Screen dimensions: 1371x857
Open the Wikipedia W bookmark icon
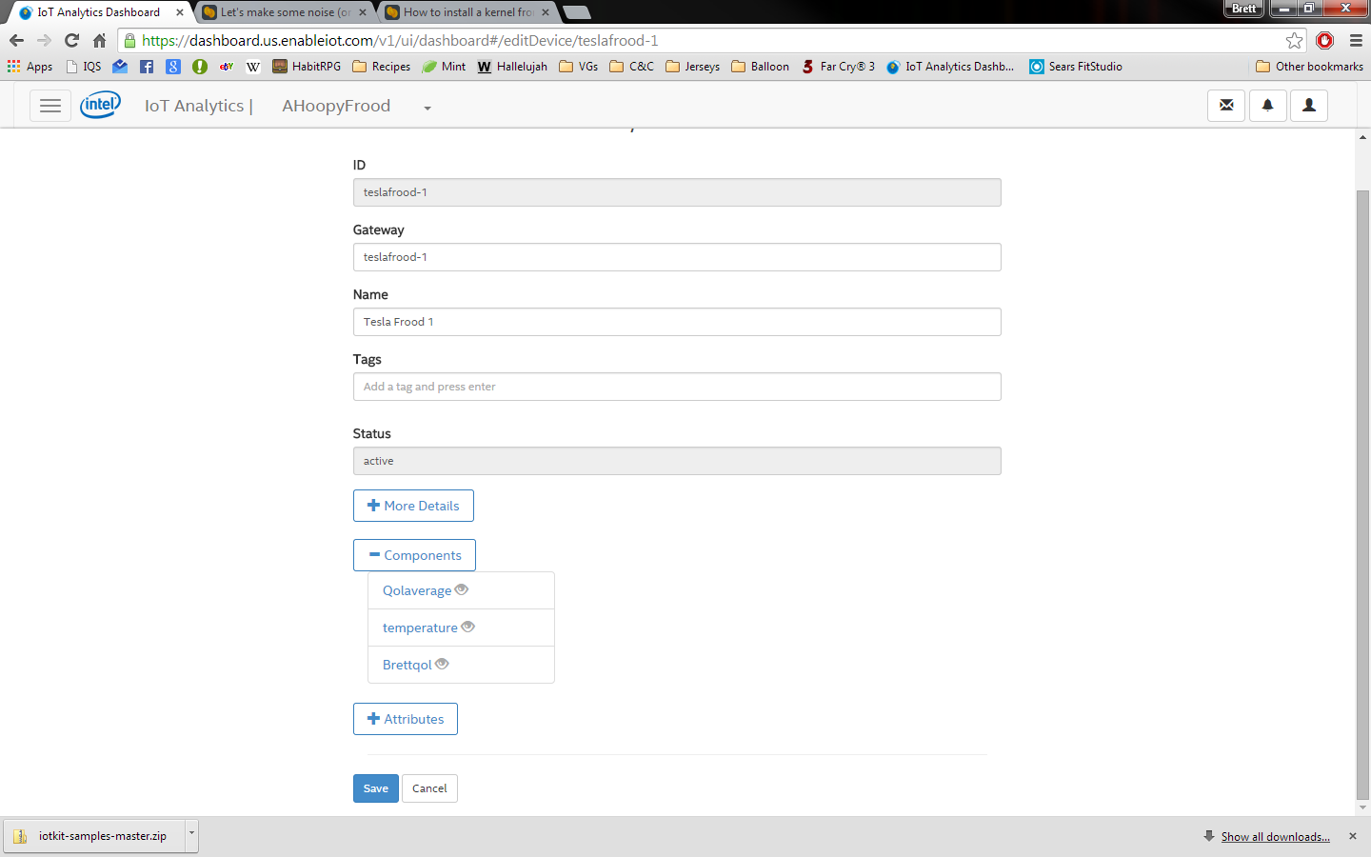[253, 67]
